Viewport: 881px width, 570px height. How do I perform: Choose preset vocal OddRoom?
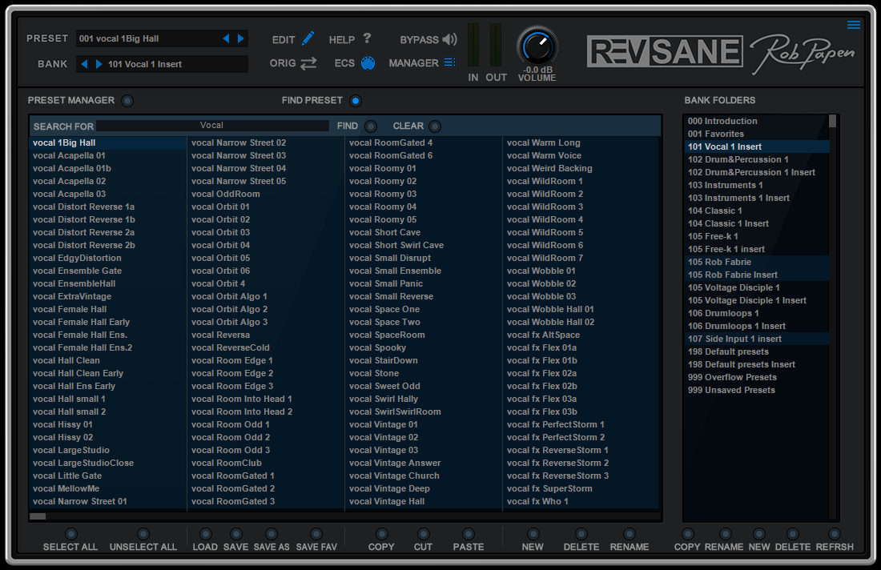(266, 194)
